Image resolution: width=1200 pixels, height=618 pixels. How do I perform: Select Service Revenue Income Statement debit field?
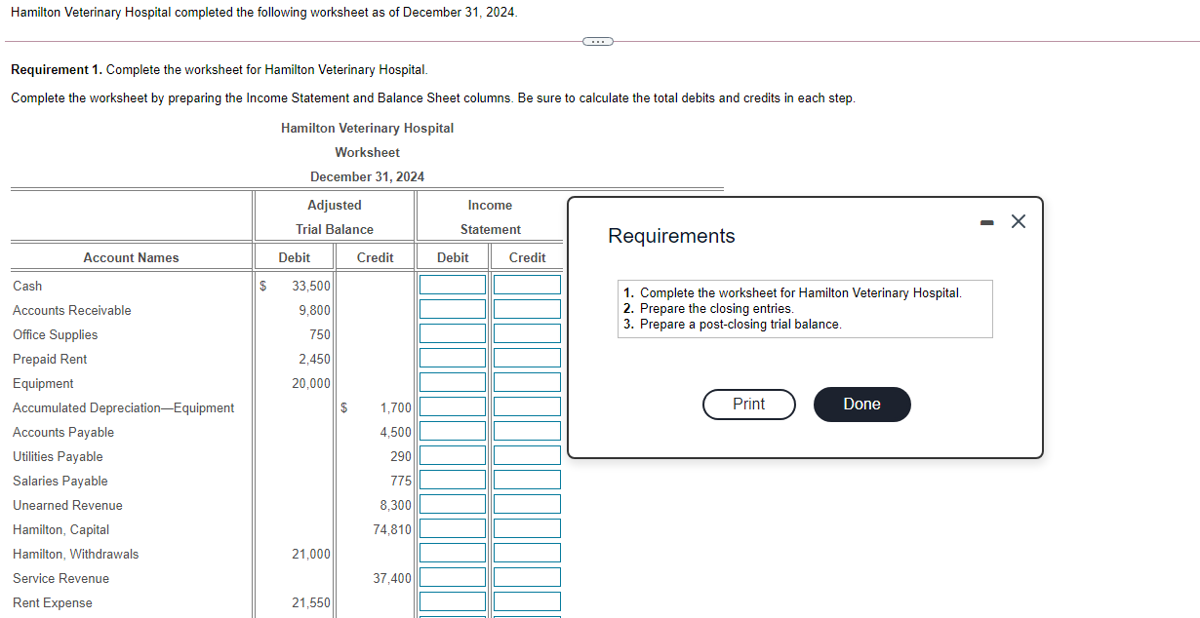(453, 577)
